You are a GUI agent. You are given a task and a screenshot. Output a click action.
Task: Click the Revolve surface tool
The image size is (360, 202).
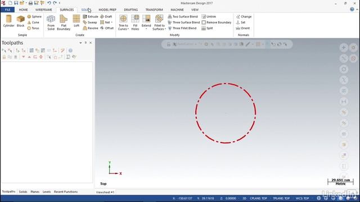[x=91, y=28]
